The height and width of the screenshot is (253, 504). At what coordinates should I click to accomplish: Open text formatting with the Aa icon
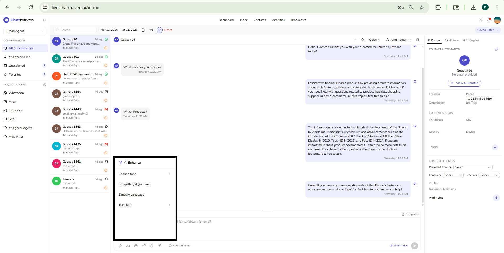point(128,246)
